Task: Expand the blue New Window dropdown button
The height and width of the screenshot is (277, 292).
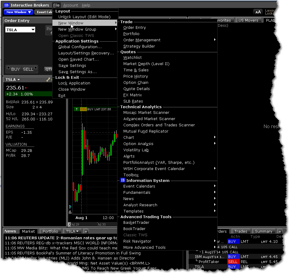Action: click(x=29, y=12)
